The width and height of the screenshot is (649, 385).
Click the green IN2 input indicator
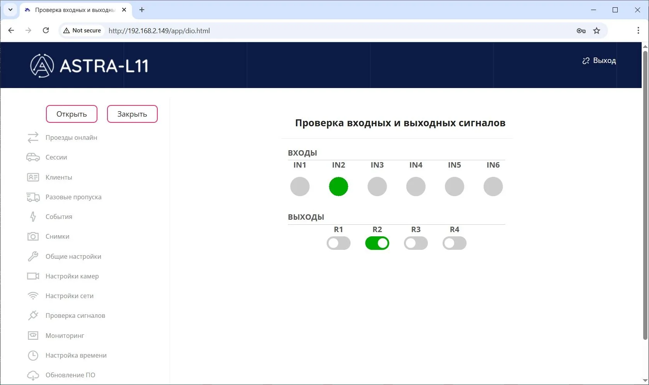(339, 187)
